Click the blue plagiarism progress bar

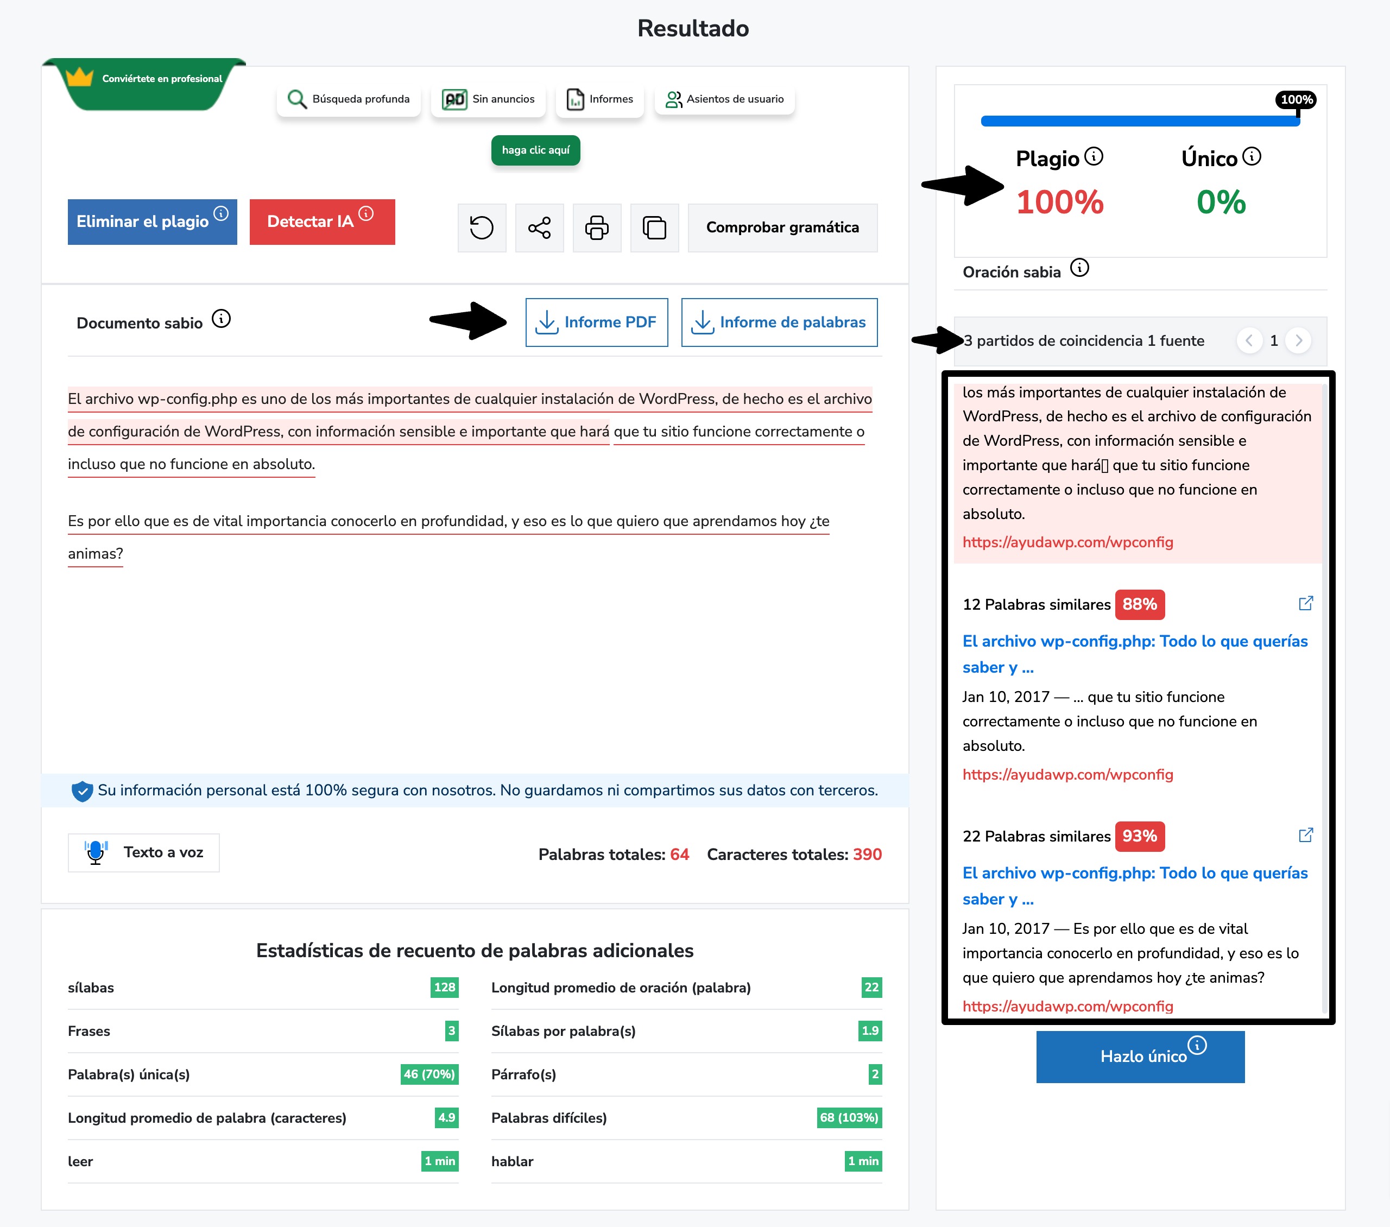pos(1140,121)
